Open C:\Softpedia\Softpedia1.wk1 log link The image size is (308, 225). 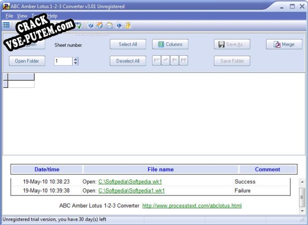click(132, 190)
